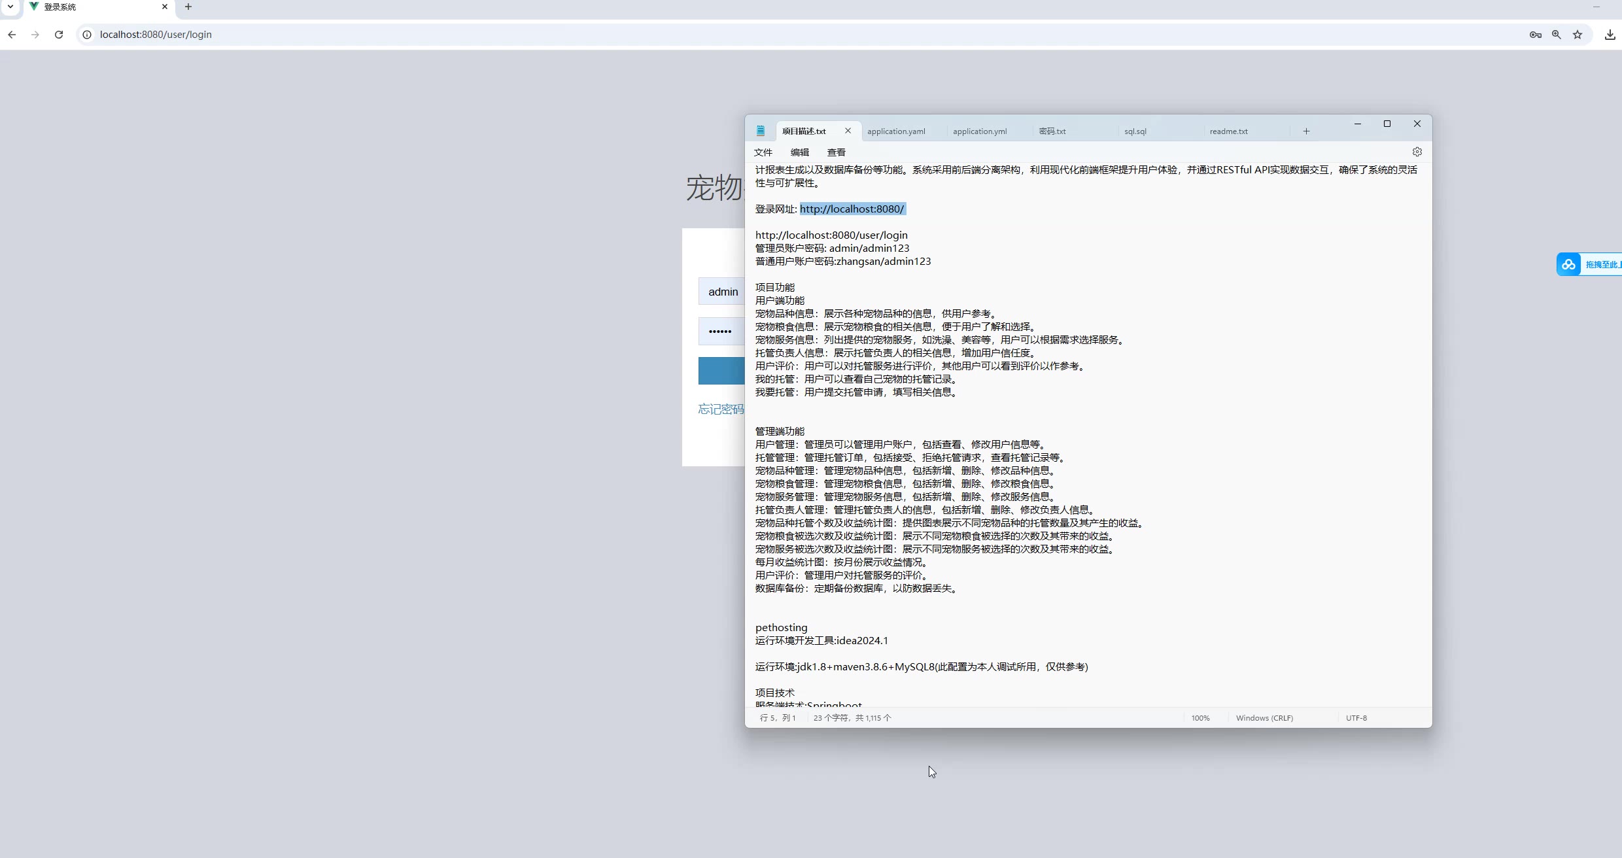Image resolution: width=1622 pixels, height=858 pixels.
Task: Open the Windows (CRLF) line ending selector
Action: tap(1264, 718)
